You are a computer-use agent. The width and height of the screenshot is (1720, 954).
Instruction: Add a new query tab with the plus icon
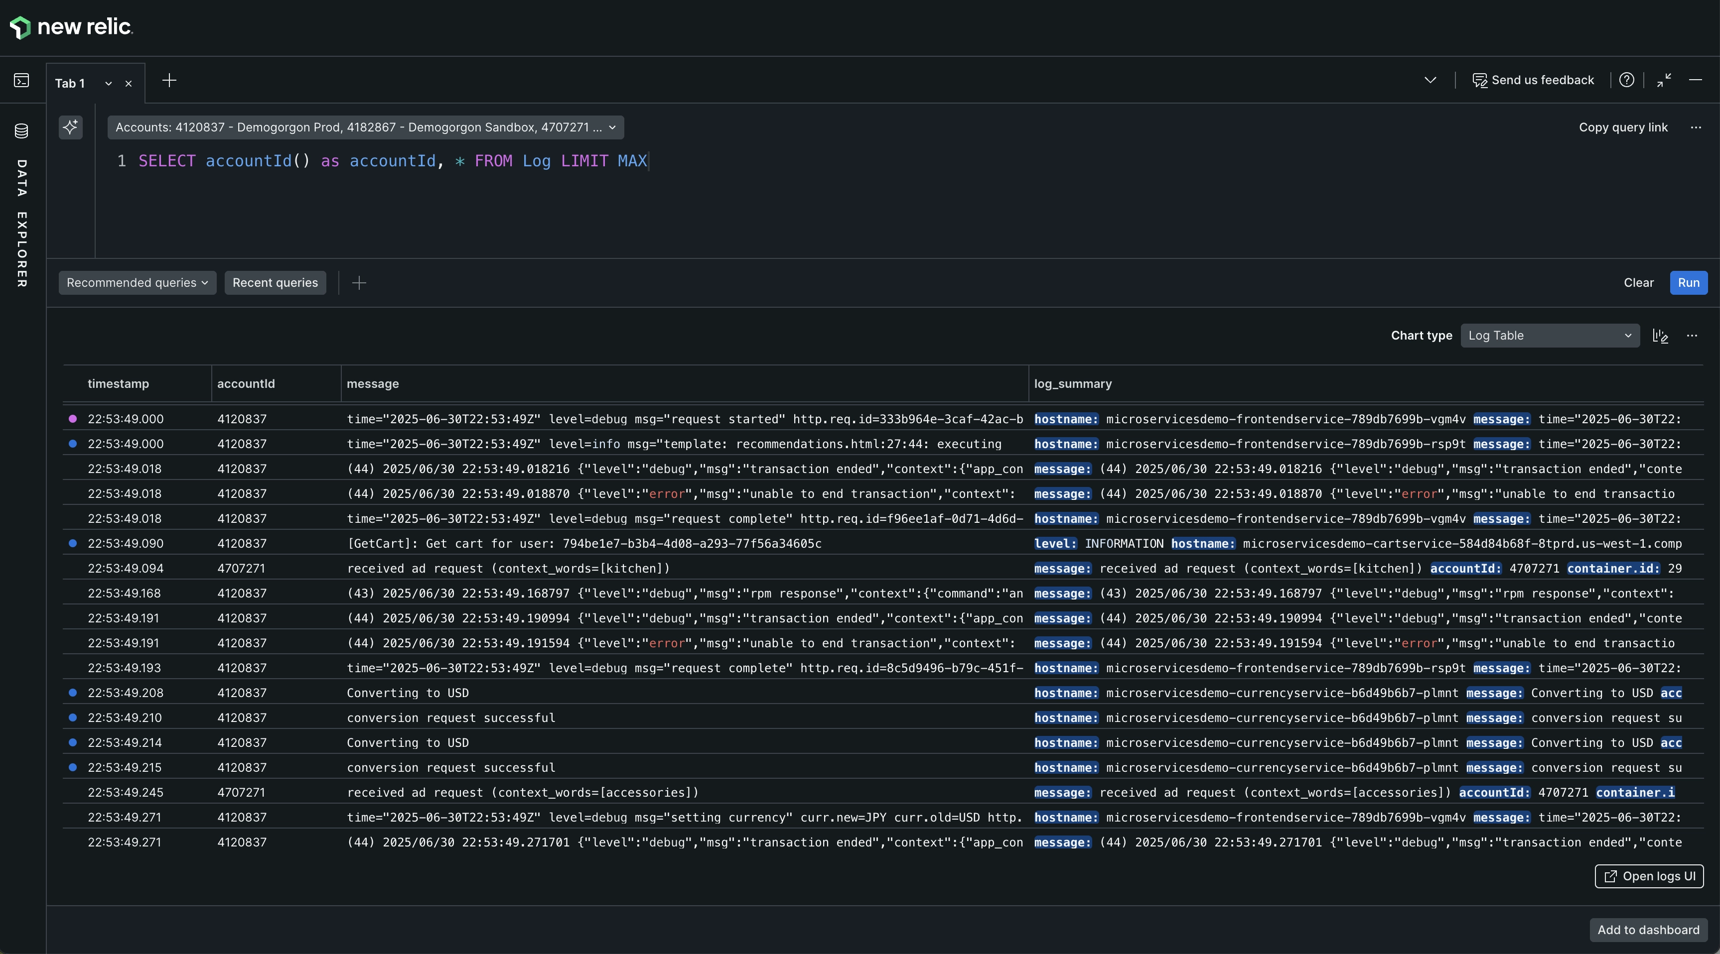169,81
